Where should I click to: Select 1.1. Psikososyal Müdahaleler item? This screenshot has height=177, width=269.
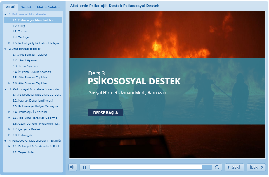click(x=33, y=20)
